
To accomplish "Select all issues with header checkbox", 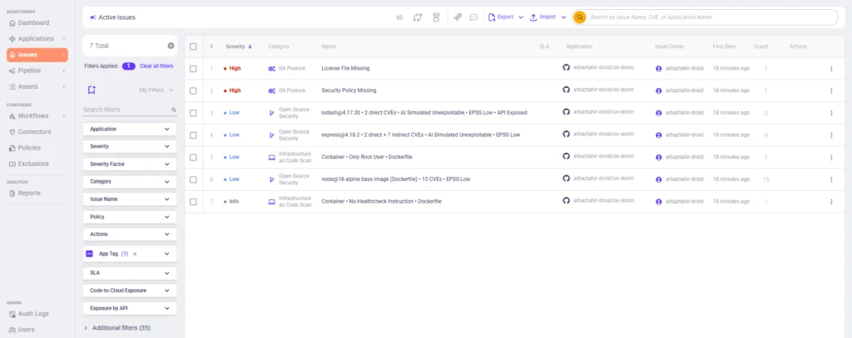I will coord(193,47).
